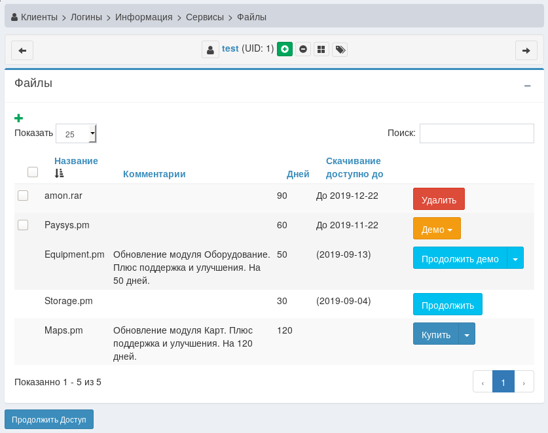Open the Показать rows count dropdown

tap(76, 133)
